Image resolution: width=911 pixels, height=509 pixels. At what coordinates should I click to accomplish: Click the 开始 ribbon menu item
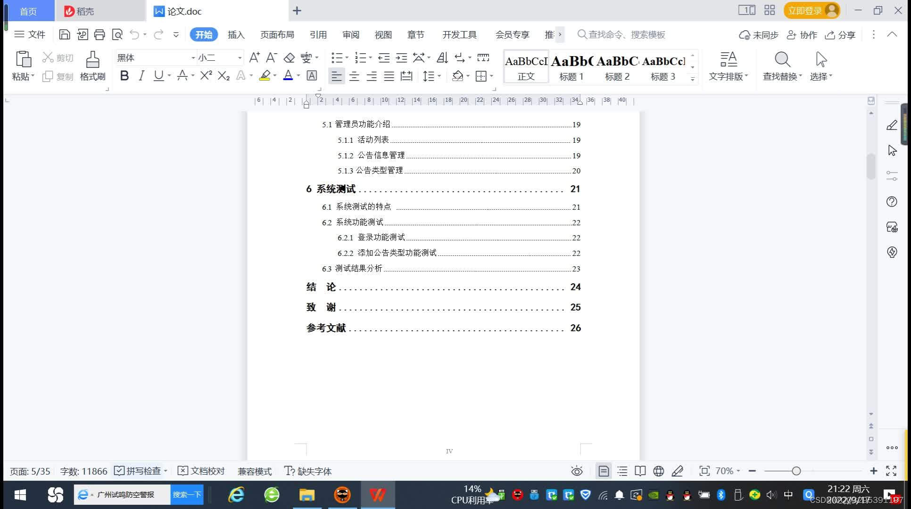point(203,34)
